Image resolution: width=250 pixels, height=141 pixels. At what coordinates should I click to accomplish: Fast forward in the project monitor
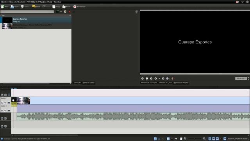(163, 78)
